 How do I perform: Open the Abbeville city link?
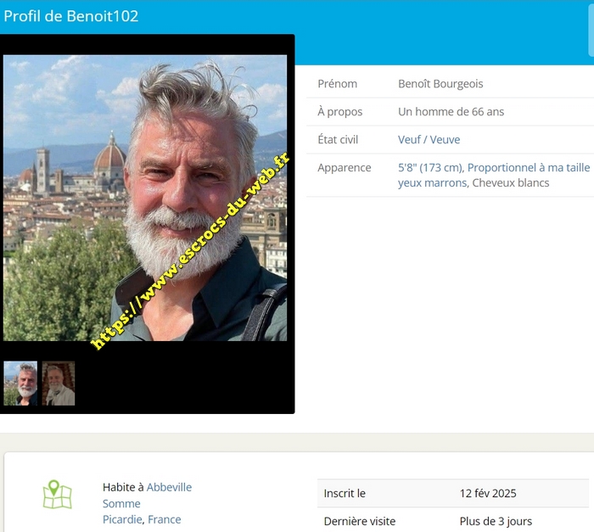(x=169, y=487)
